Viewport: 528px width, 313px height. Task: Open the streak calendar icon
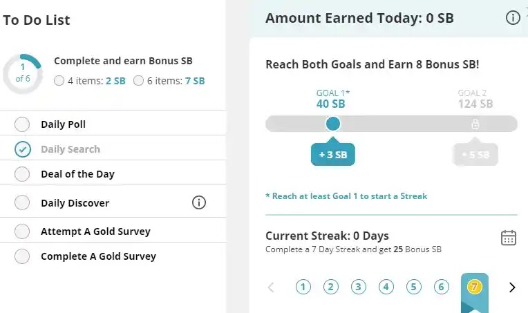tap(509, 238)
